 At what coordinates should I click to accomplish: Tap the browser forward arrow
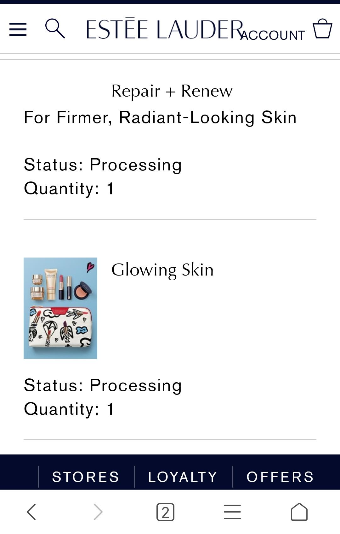tap(98, 512)
